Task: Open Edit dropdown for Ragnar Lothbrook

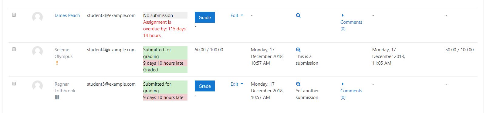Action: tap(237, 84)
